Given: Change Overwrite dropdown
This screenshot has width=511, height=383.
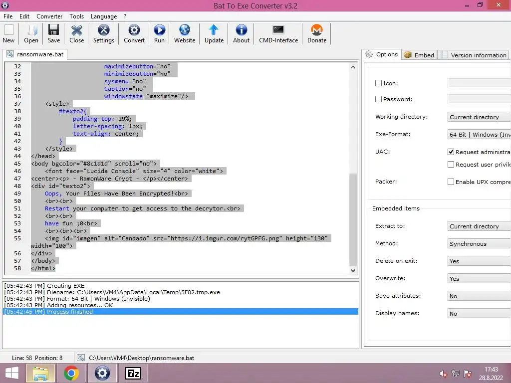Looking at the screenshot, I should [x=479, y=278].
